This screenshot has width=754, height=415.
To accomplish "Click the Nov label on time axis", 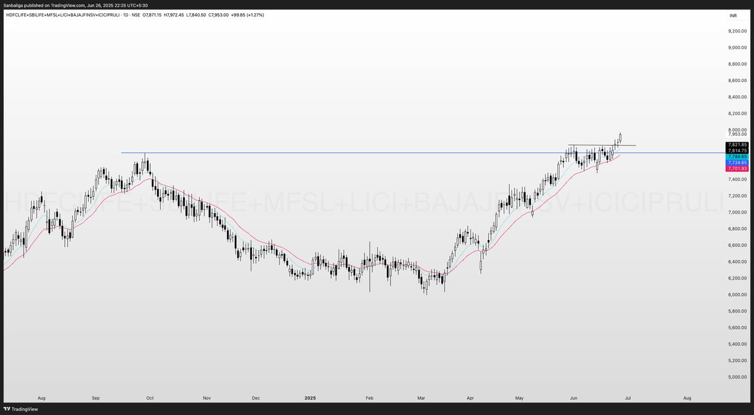I will pyautogui.click(x=208, y=398).
